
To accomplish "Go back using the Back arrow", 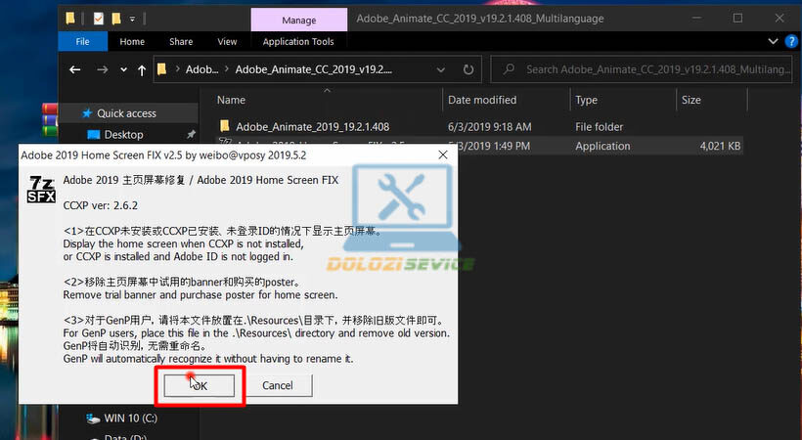I will pos(74,69).
